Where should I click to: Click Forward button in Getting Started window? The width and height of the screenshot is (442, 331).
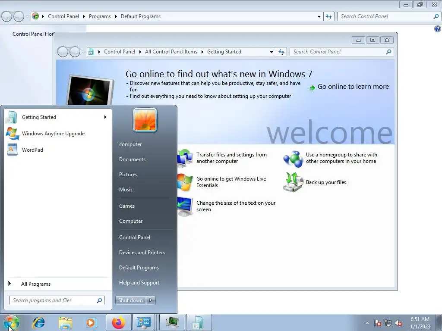pos(75,52)
